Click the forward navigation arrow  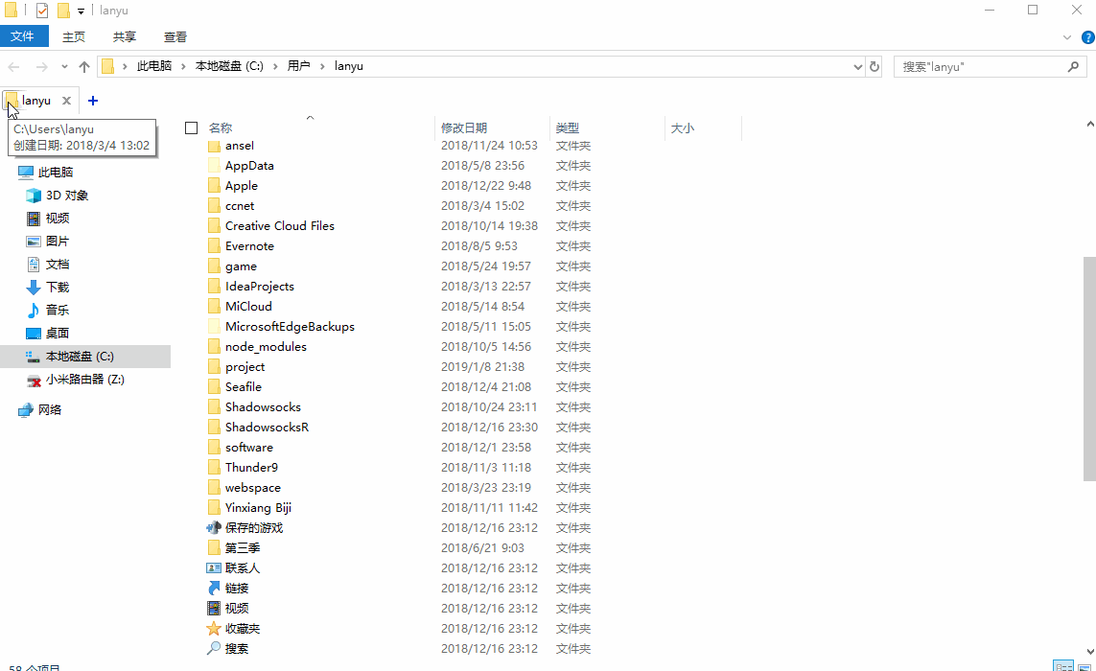click(x=42, y=67)
